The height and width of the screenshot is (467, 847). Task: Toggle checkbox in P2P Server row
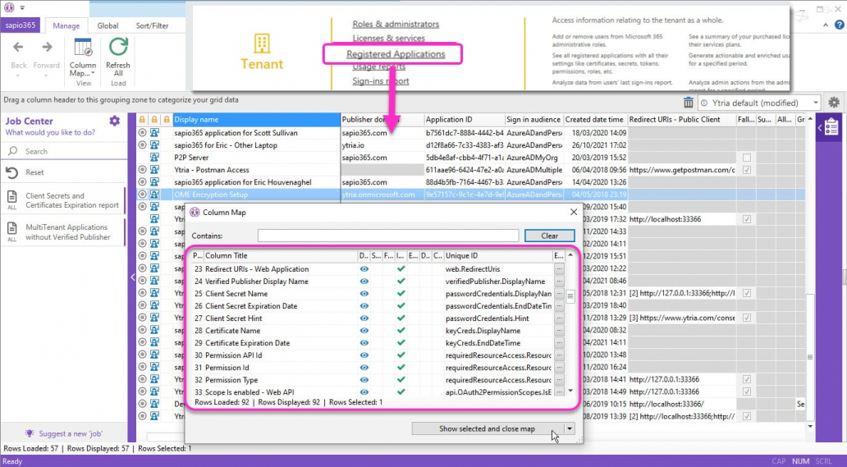(x=747, y=158)
